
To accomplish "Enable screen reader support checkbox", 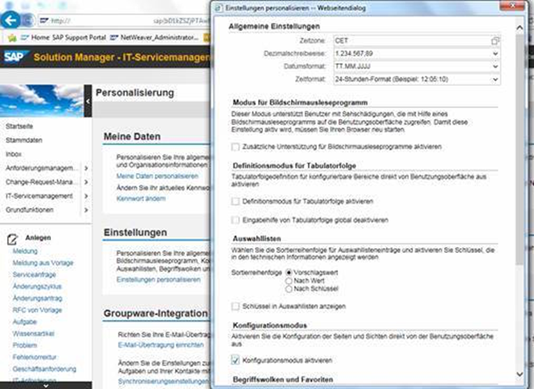I will tap(235, 147).
